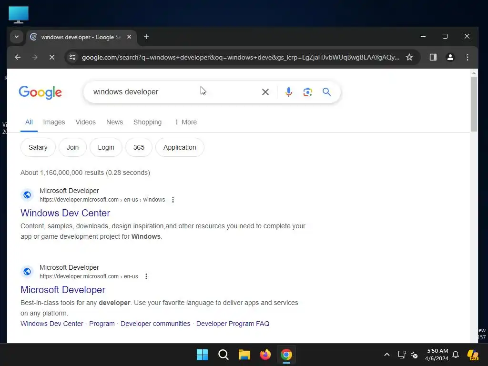Open Windows Dev Center sitelink
Viewport: 488px width, 366px height.
(52, 324)
